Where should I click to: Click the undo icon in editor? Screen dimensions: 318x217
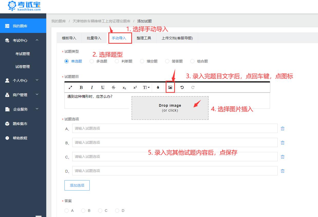[x=182, y=87]
